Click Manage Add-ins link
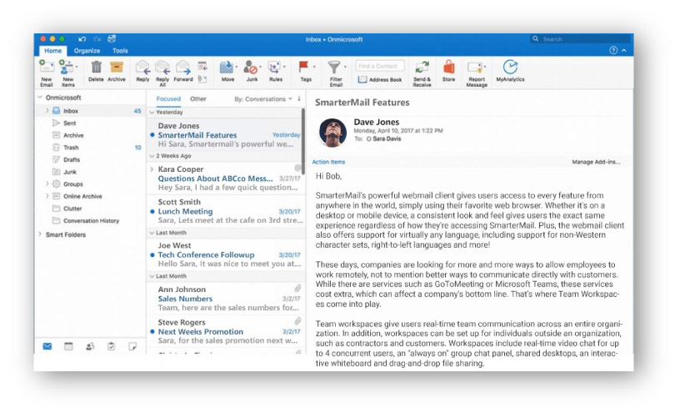The image size is (680, 413). tap(596, 162)
